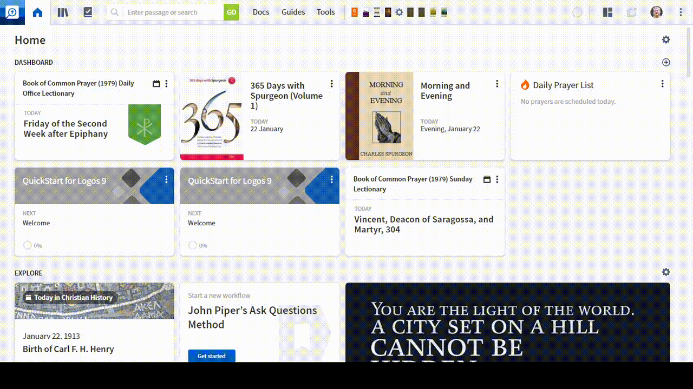Open the three-dot menu at the toolbar's far right
The width and height of the screenshot is (693, 389).
680,12
